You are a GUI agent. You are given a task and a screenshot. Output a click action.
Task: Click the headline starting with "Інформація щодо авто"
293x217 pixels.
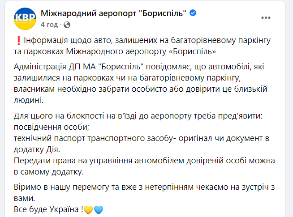(142, 46)
